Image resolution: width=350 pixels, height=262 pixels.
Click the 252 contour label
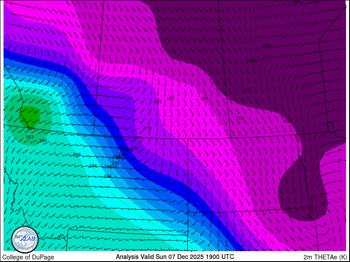(x=297, y=2)
